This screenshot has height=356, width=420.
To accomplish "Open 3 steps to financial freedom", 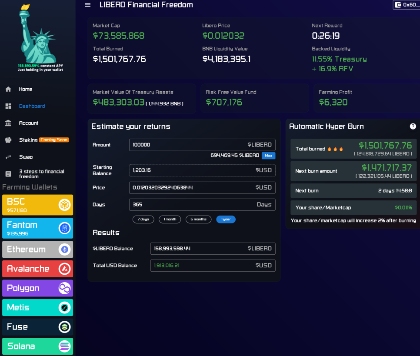I will point(41,174).
